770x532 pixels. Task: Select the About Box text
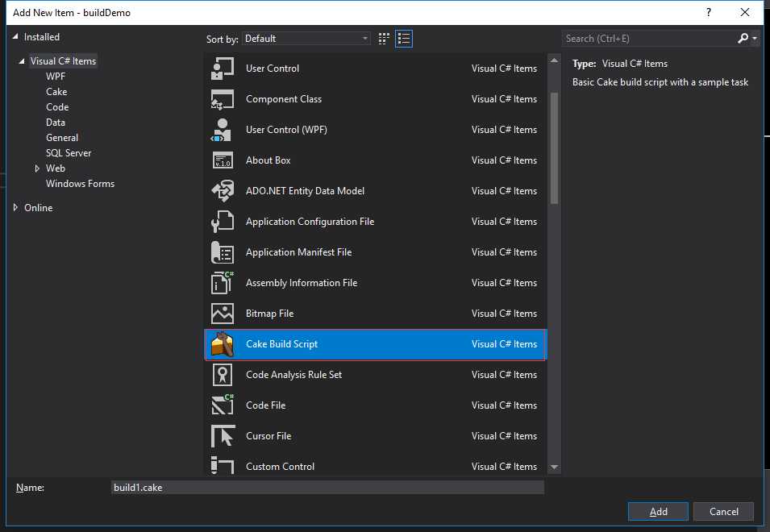coord(268,160)
